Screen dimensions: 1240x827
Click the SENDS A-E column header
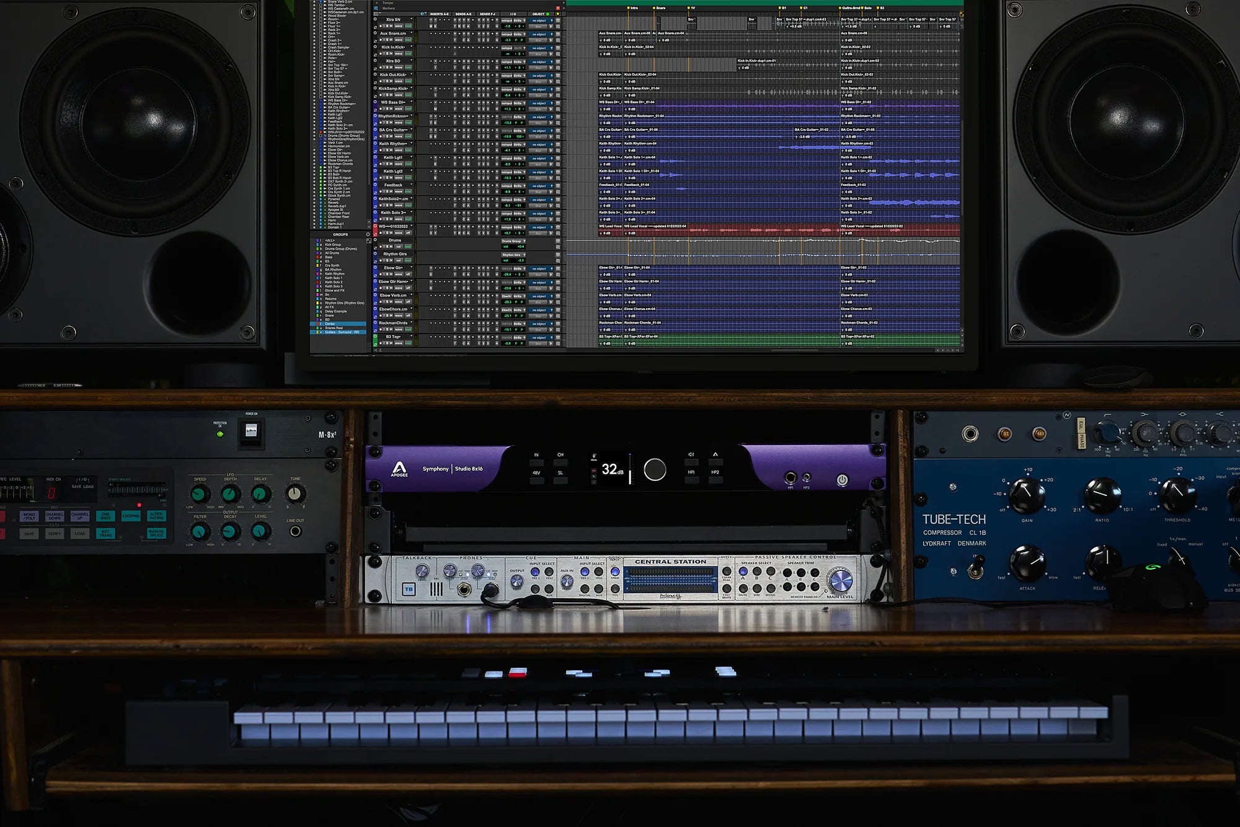coord(463,14)
